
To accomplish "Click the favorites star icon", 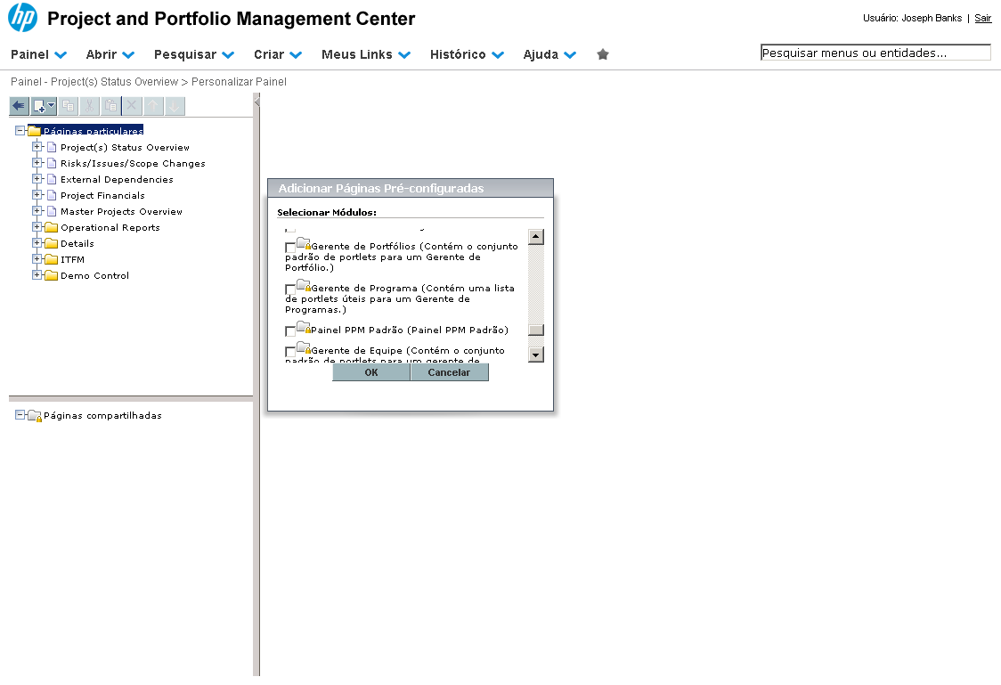I will (x=603, y=54).
